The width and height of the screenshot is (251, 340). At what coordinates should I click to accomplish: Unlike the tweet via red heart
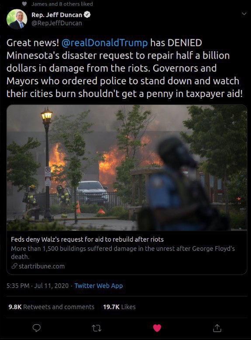pyautogui.click(x=157, y=328)
